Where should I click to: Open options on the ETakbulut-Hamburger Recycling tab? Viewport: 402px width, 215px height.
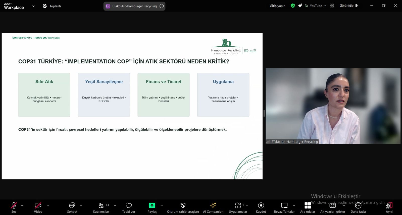click(x=162, y=6)
